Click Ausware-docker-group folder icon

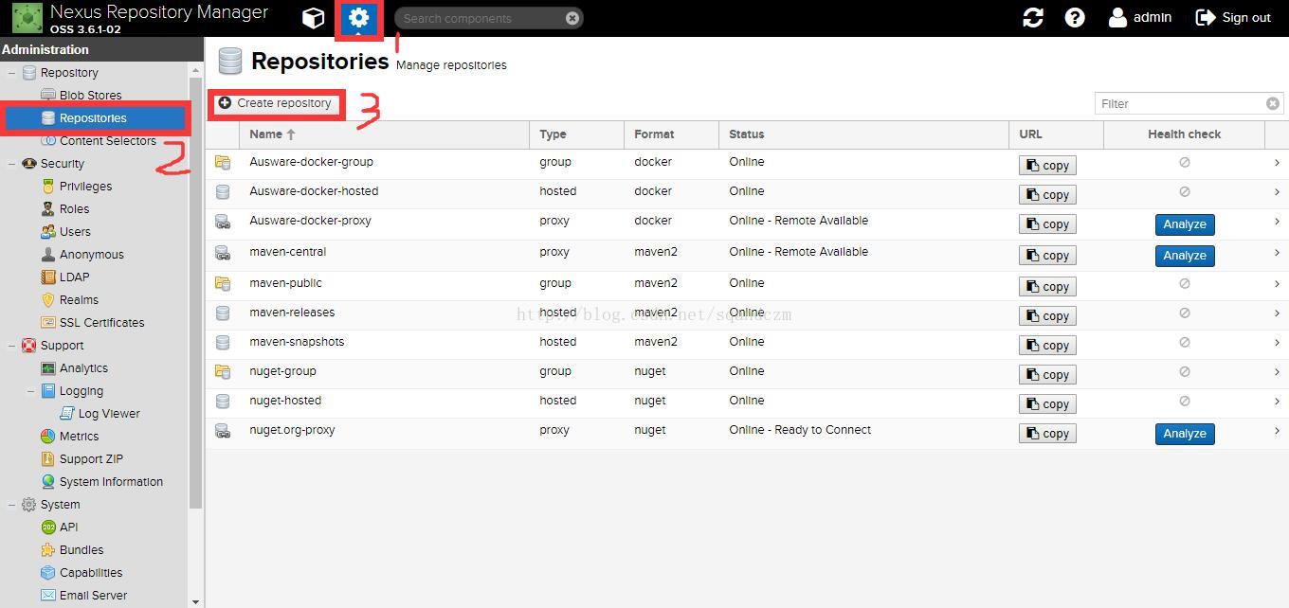click(x=223, y=163)
